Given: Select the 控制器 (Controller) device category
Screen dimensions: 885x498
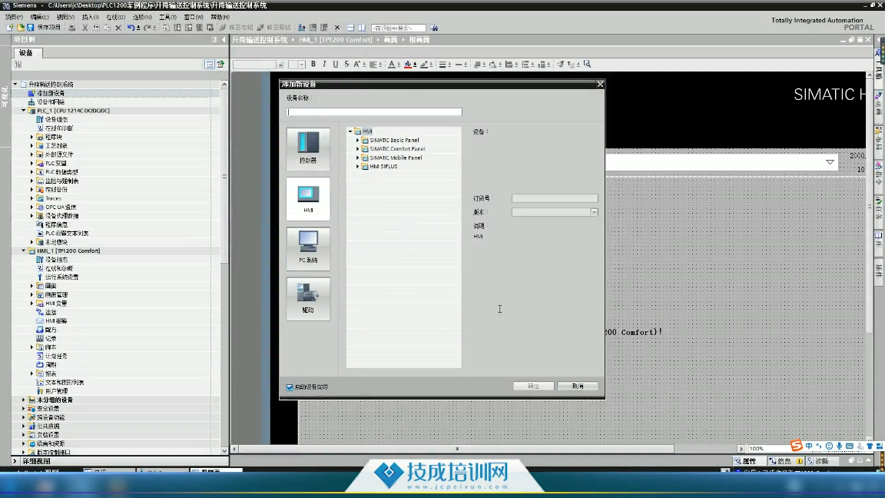Looking at the screenshot, I should pos(308,148).
